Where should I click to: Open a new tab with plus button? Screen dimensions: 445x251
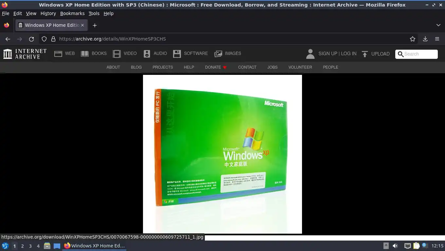(x=95, y=25)
